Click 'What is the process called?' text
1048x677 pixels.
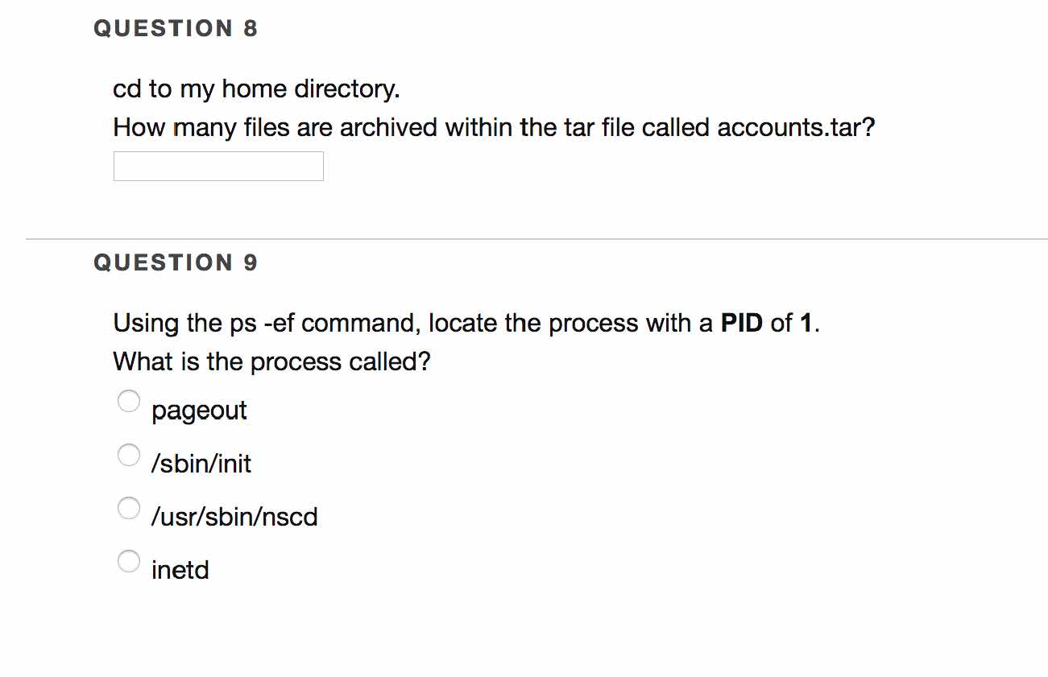coord(271,362)
